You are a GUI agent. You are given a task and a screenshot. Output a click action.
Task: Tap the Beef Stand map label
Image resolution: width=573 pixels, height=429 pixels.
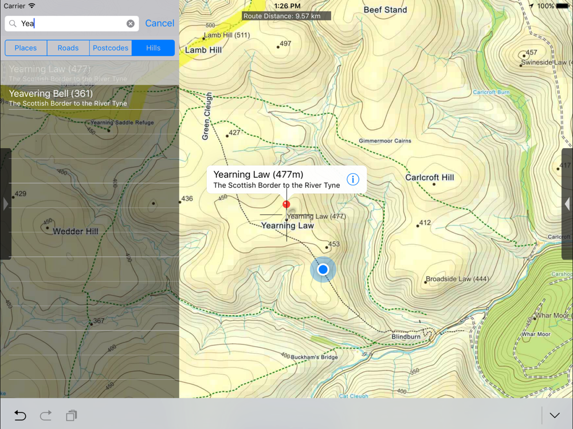coord(385,10)
